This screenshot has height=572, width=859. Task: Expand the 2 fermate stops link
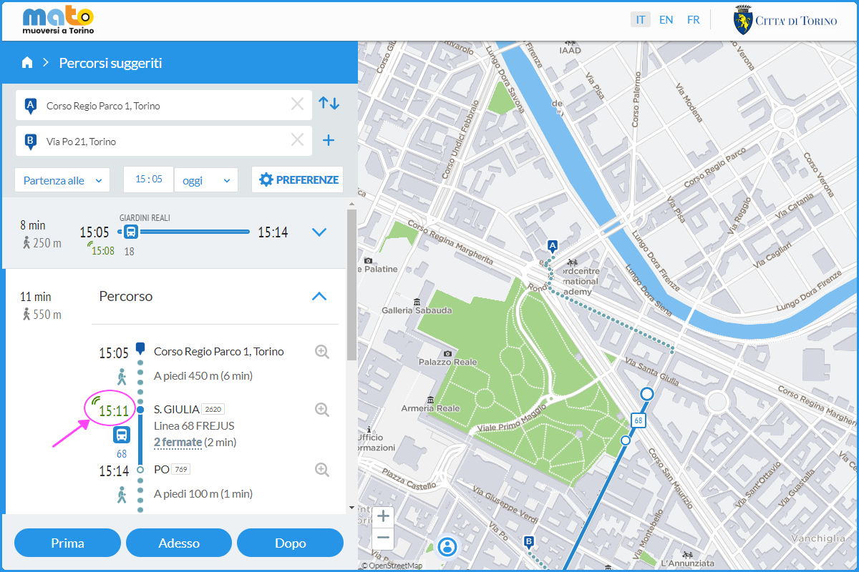[x=178, y=443]
